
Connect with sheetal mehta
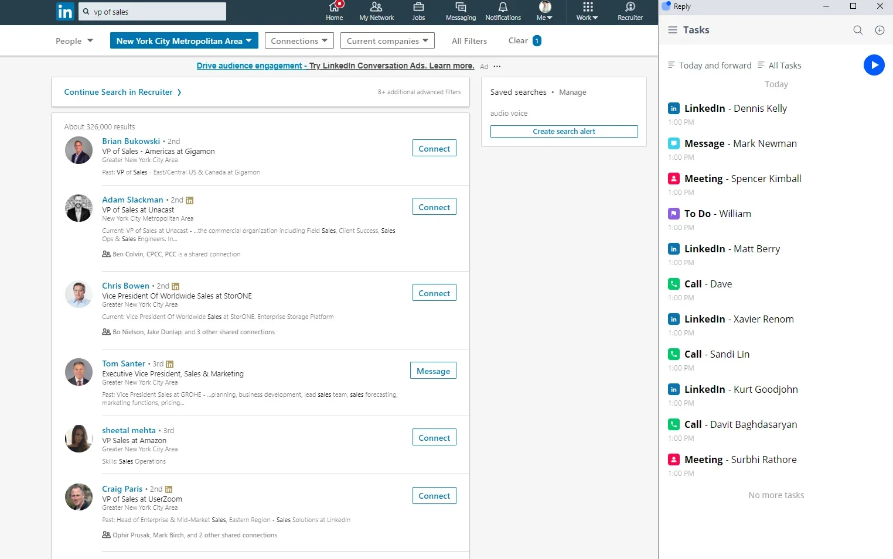434,438
